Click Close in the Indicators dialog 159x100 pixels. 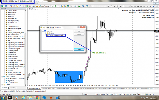tap(79, 49)
